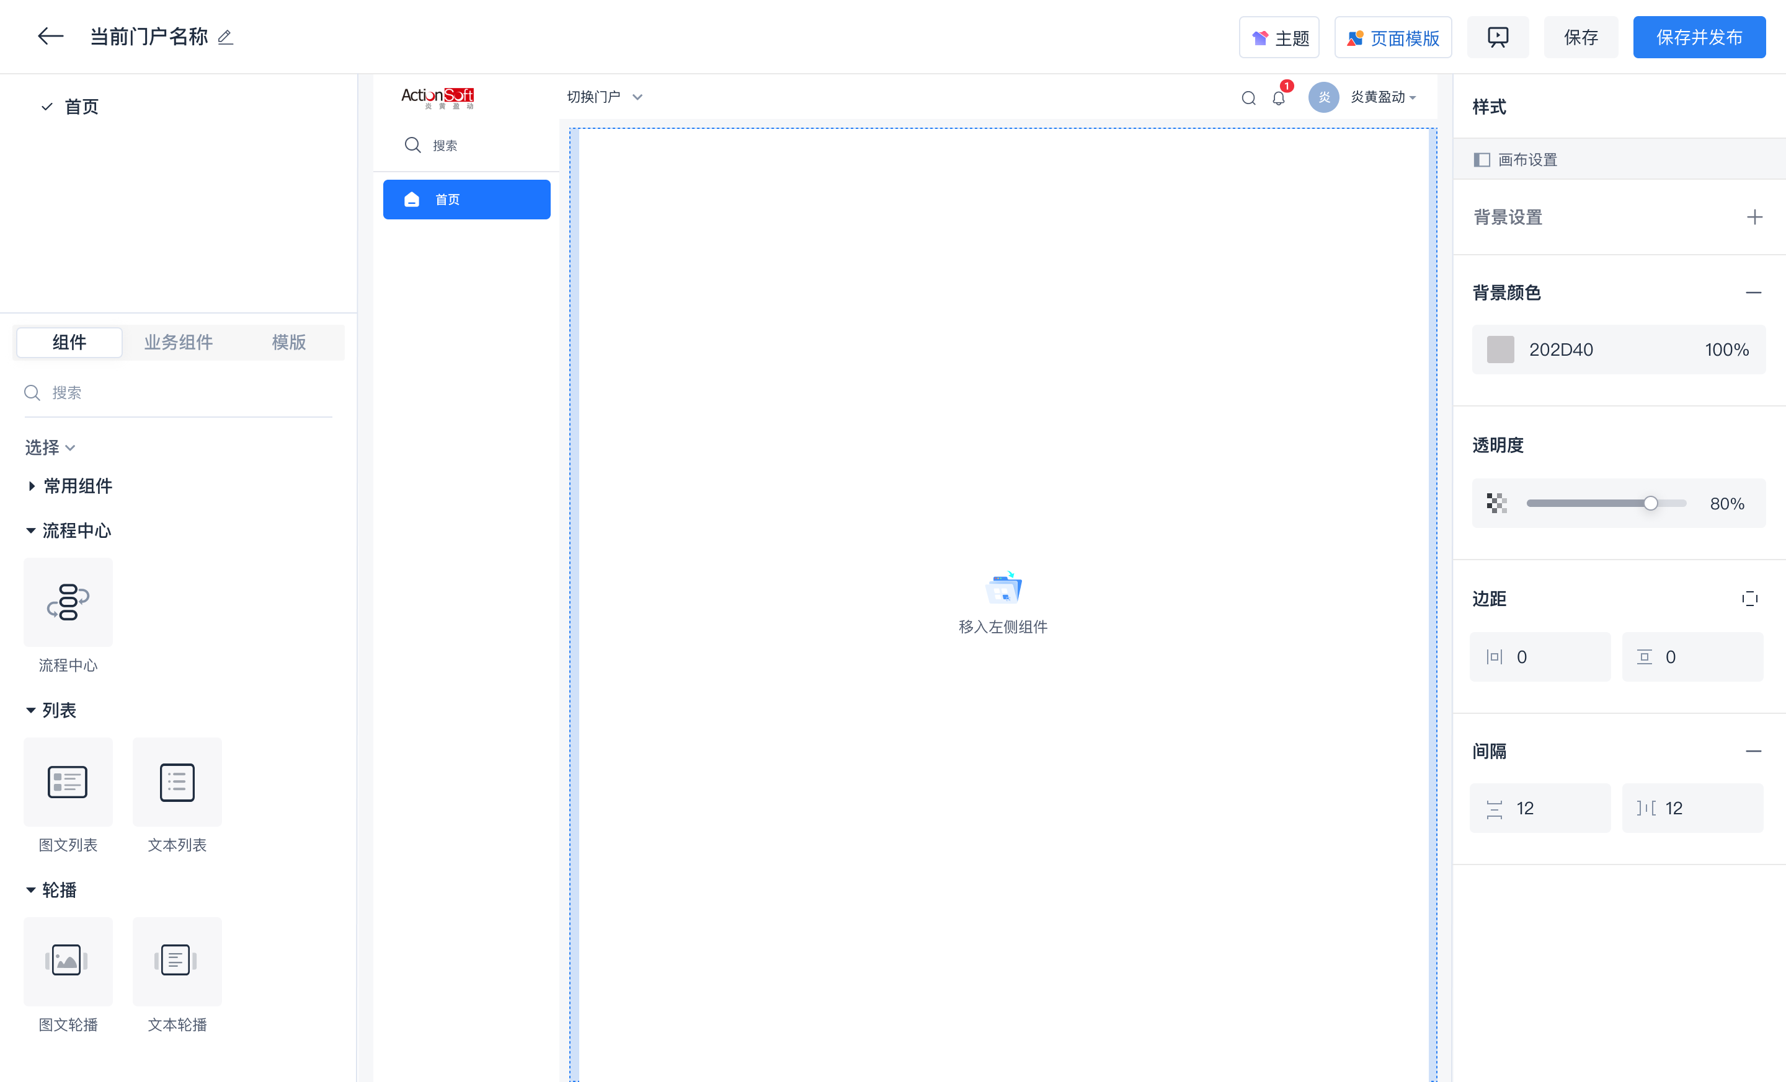Viewport: 1786px width, 1082px height.
Task: Go back using the left arrow
Action: pyautogui.click(x=51, y=36)
